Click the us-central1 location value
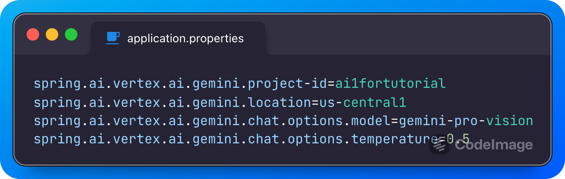565x179 pixels. tap(363, 102)
